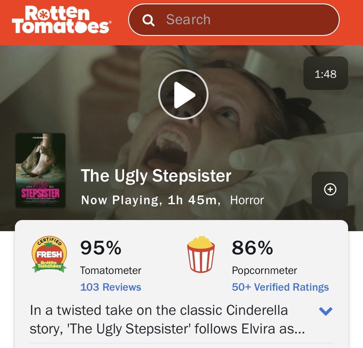Click the Certified Fresh tomato badge
This screenshot has width=363, height=348.
click(49, 255)
